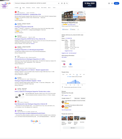122x139 pixels.
Task: Click the Instagram favicon of the fourth result
Action: tap(16, 47)
